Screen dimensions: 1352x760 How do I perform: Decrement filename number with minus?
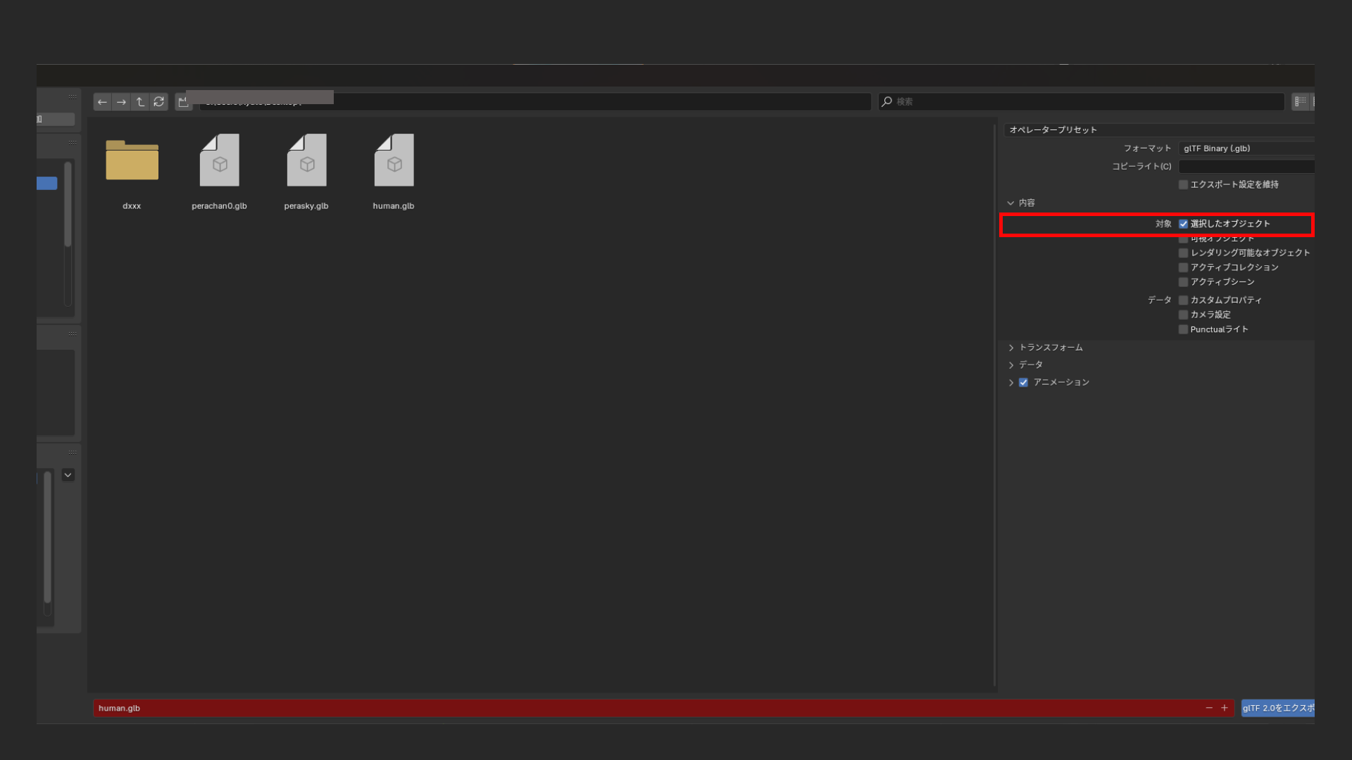point(1209,708)
